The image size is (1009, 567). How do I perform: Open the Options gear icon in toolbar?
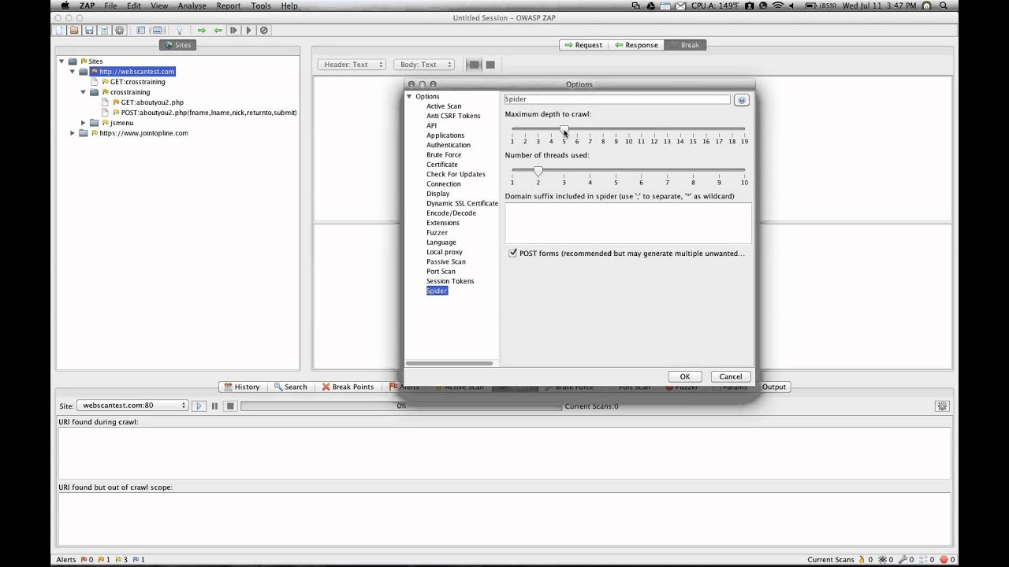coord(120,30)
